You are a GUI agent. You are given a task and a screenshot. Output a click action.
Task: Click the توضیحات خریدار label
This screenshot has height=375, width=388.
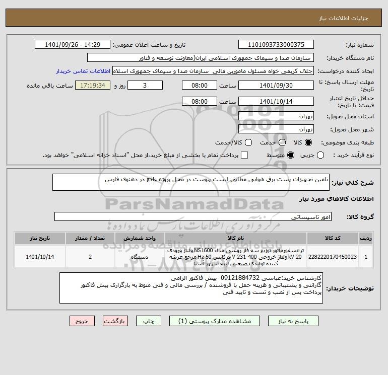click(350, 288)
